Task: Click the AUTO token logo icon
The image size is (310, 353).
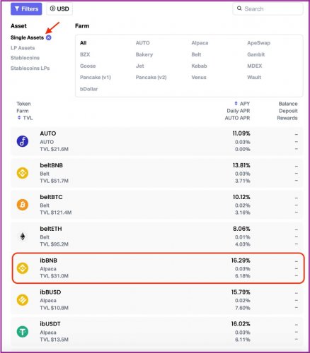Action: coord(23,141)
